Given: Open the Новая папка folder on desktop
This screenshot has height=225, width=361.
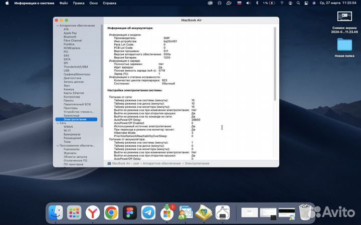Looking at the screenshot, I should [344, 47].
